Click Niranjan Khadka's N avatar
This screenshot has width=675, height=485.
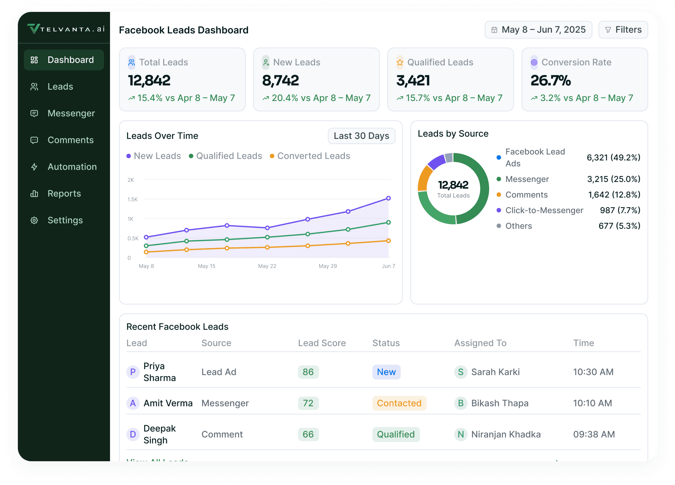pos(461,434)
